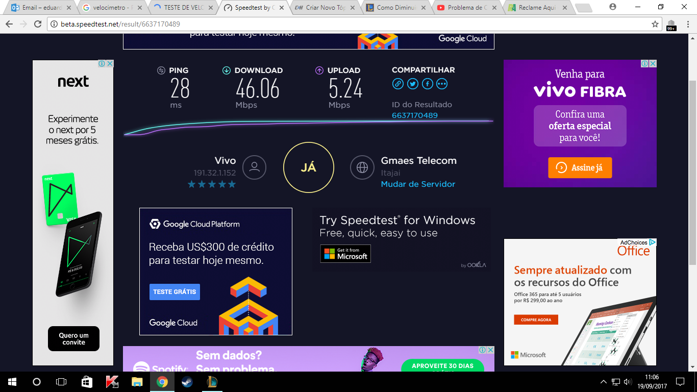697x392 pixels.
Task: Switch to velocimetro Google tab
Action: 112,8
